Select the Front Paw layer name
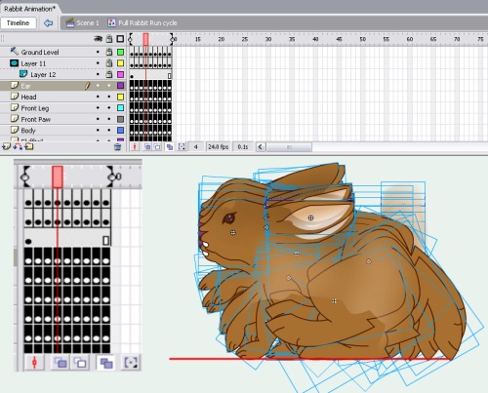This screenshot has width=488, height=393. [36, 119]
